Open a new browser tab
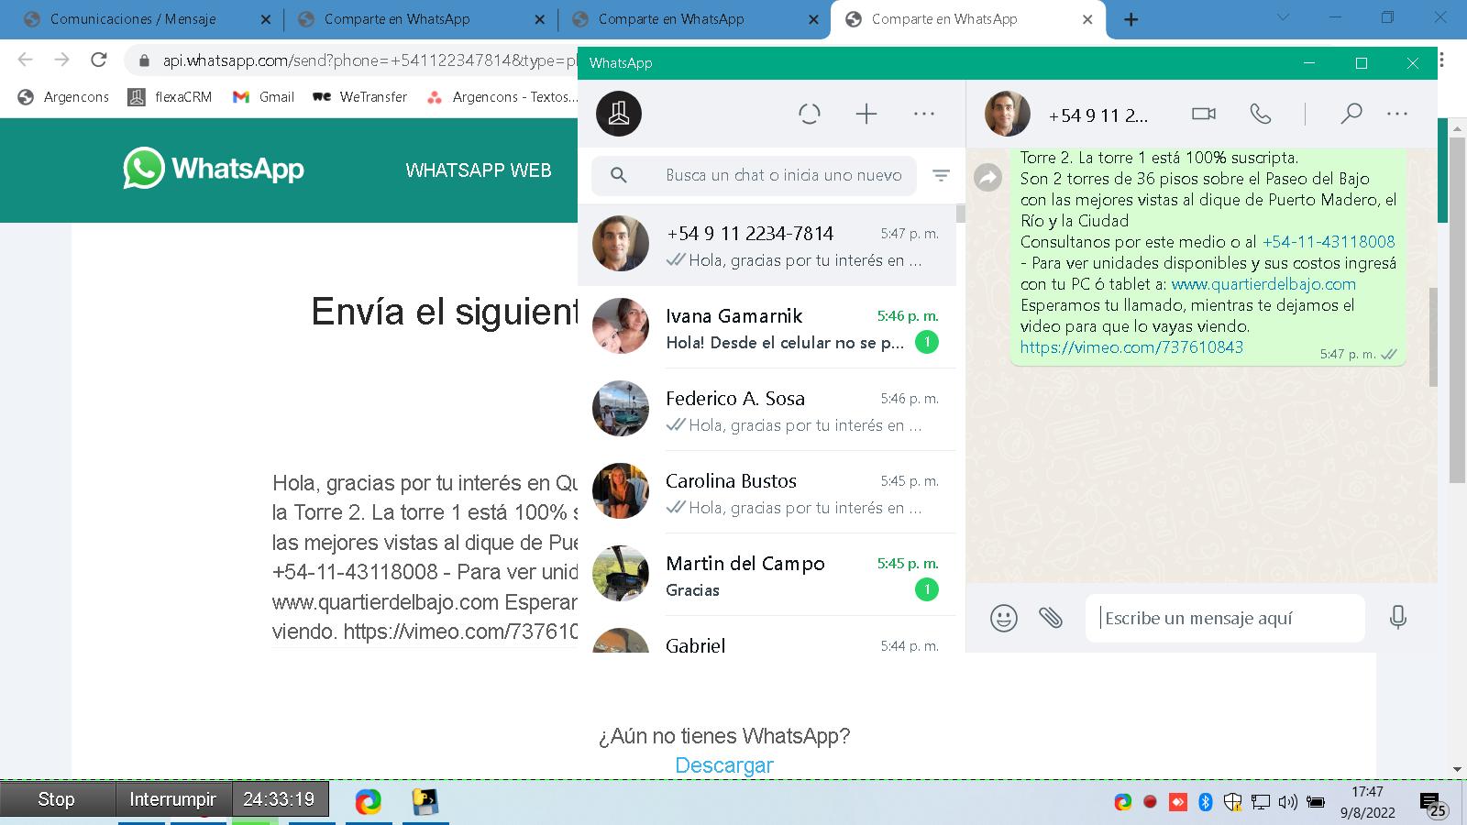 (1131, 19)
